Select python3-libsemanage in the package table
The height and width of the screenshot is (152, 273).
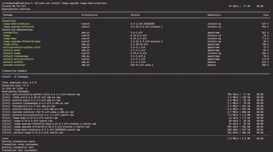coord(16,56)
